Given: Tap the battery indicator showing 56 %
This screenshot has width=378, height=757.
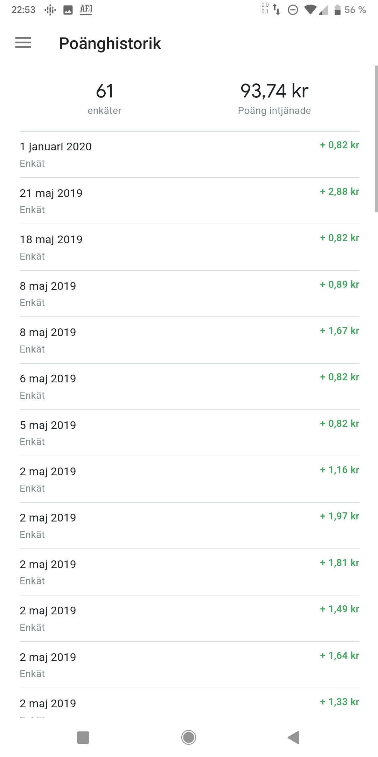Looking at the screenshot, I should (x=350, y=10).
